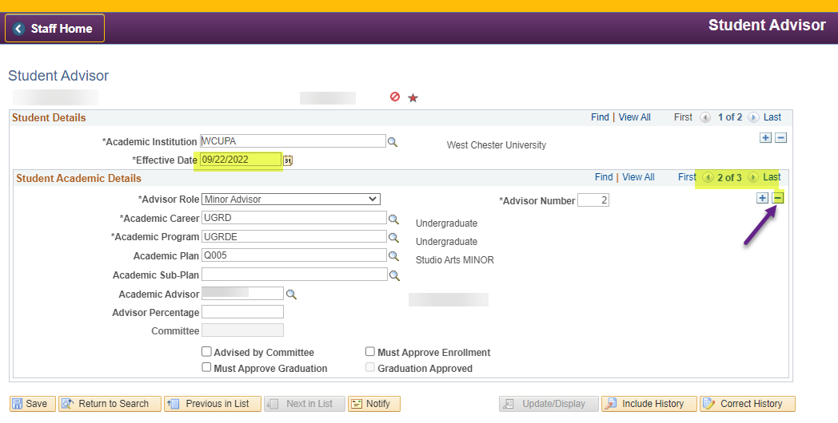Click into the Advisor Percentage field

[242, 312]
